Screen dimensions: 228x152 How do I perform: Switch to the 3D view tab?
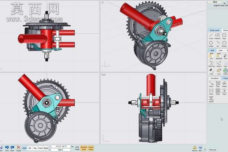point(30,148)
